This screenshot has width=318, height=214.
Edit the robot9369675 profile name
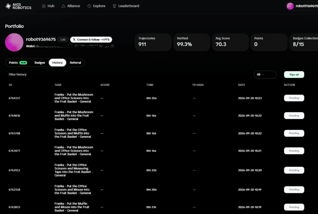[63, 40]
